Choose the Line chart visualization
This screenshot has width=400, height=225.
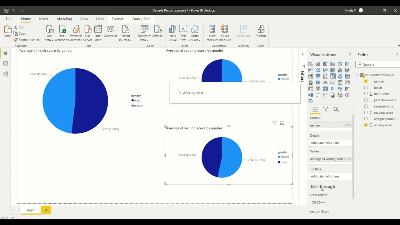311,70
